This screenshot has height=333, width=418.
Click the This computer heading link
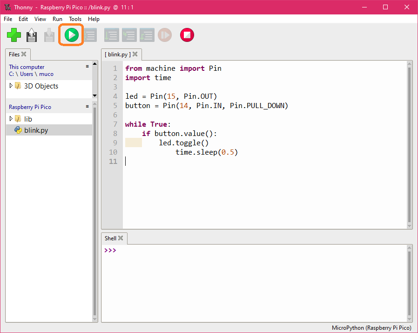tap(27, 67)
